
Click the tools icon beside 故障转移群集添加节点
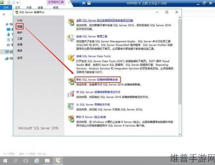pyautogui.click(x=71, y=94)
